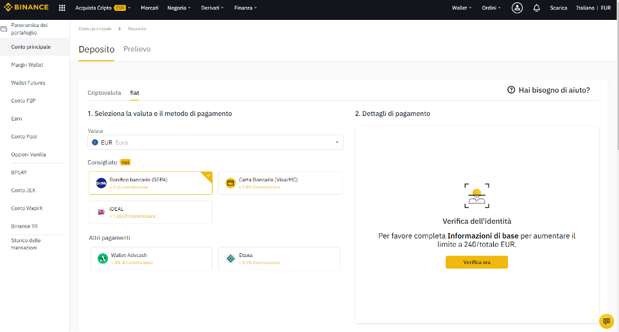Expand the Negozia dropdown
This screenshot has height=332, width=619.
point(179,8)
